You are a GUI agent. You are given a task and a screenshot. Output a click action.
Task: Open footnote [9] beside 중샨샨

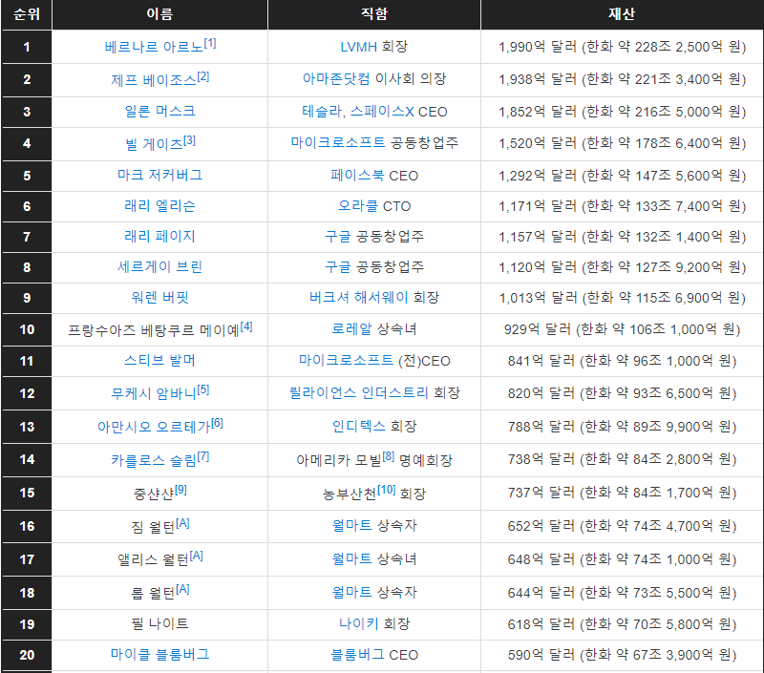coord(180,490)
